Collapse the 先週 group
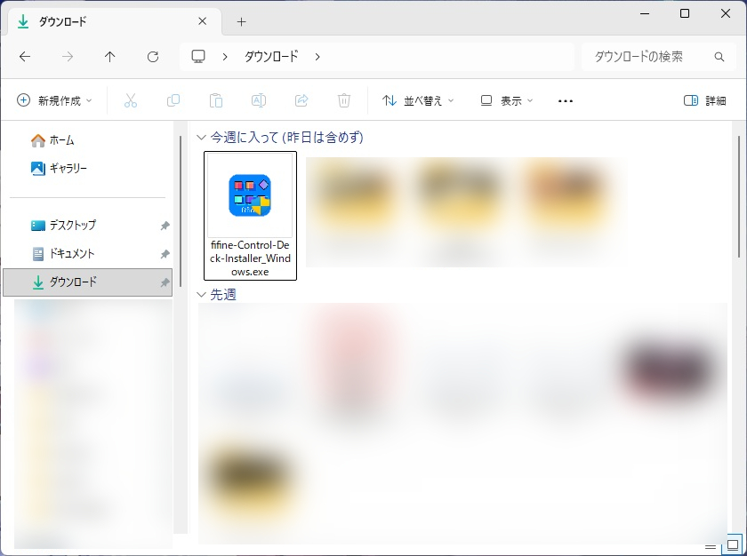 (x=201, y=294)
